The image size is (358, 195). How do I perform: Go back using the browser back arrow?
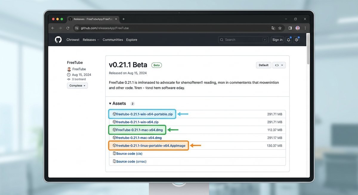(x=53, y=28)
